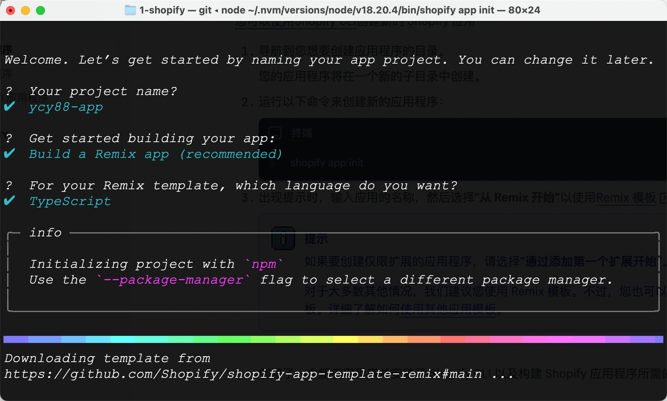Click the question mark before 'Your project name?'
Viewport: 667px width, 401px height.
pyautogui.click(x=9, y=91)
